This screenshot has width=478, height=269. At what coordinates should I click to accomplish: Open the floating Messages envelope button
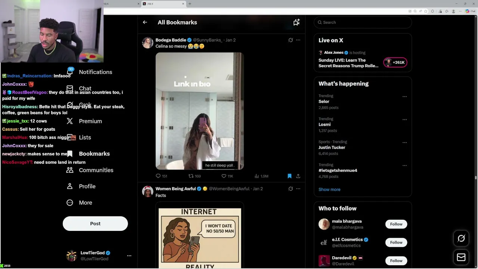pyautogui.click(x=461, y=257)
